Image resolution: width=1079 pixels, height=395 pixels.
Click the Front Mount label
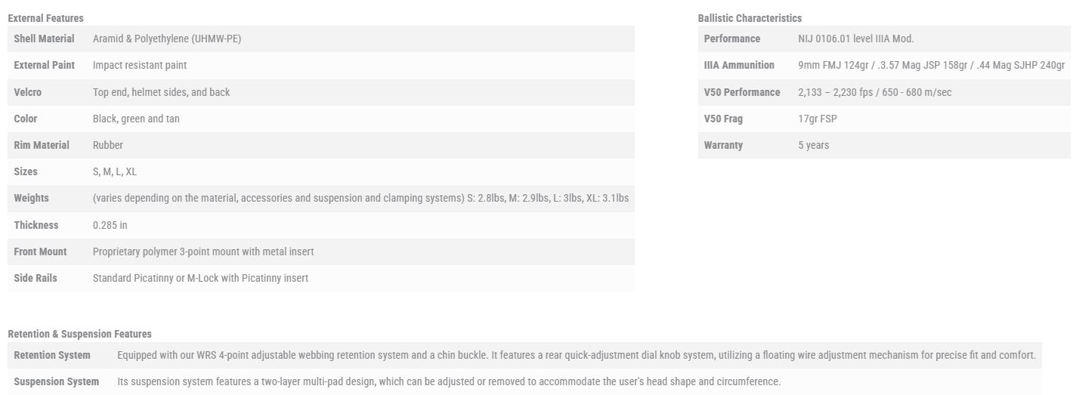pos(40,252)
